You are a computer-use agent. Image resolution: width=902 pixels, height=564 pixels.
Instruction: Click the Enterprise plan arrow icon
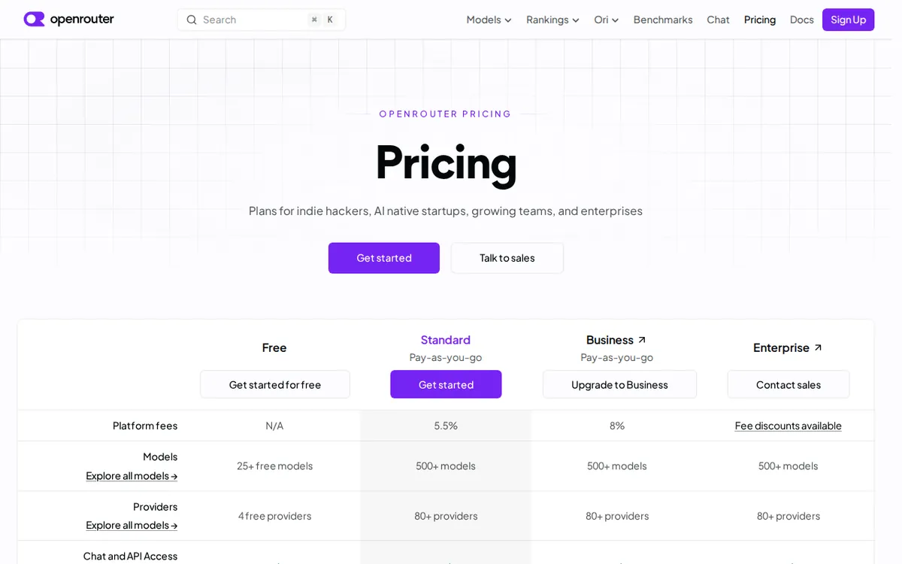(818, 347)
